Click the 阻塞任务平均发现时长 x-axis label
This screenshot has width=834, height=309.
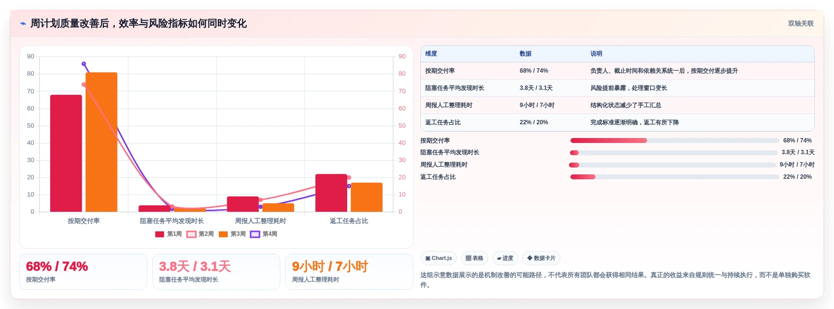172,221
